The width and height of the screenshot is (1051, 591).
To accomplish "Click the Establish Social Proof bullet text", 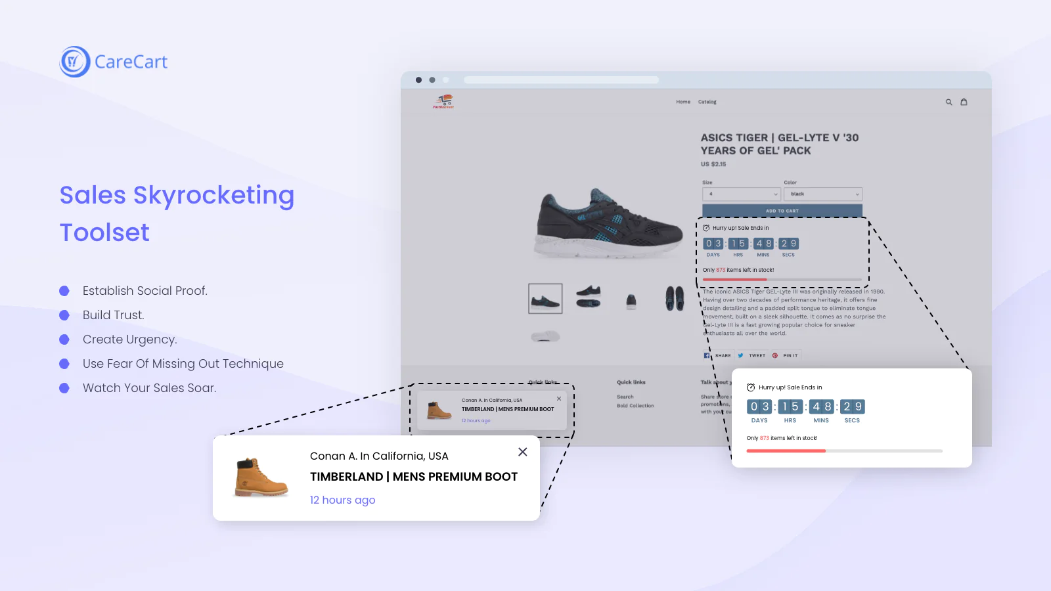I will click(x=145, y=291).
